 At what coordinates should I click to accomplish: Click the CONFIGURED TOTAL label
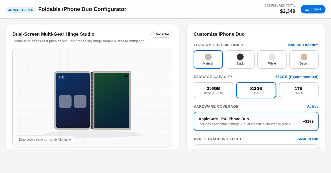(280, 5)
